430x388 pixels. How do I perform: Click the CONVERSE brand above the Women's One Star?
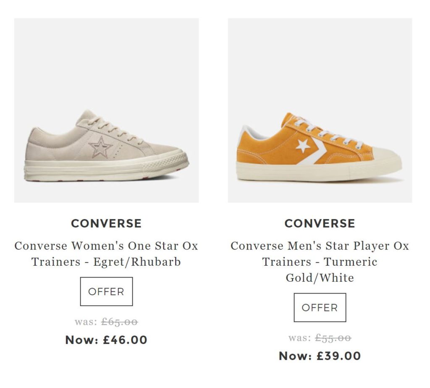click(x=106, y=223)
